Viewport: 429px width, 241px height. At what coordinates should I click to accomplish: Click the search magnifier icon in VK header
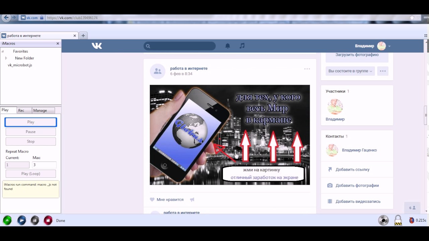148,46
